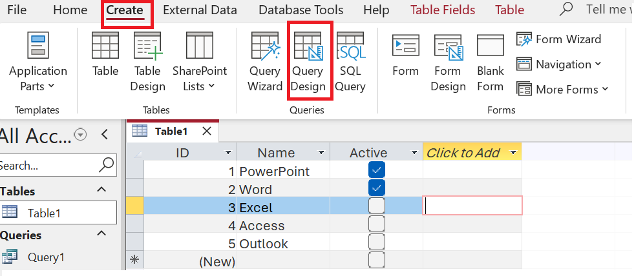Click the (New) ID cell
634x276 pixels.
(191, 260)
